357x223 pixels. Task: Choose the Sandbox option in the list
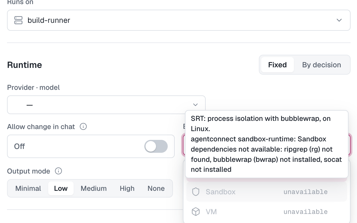point(266,192)
